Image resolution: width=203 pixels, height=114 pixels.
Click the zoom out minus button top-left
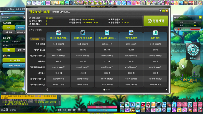(x=2, y=9)
